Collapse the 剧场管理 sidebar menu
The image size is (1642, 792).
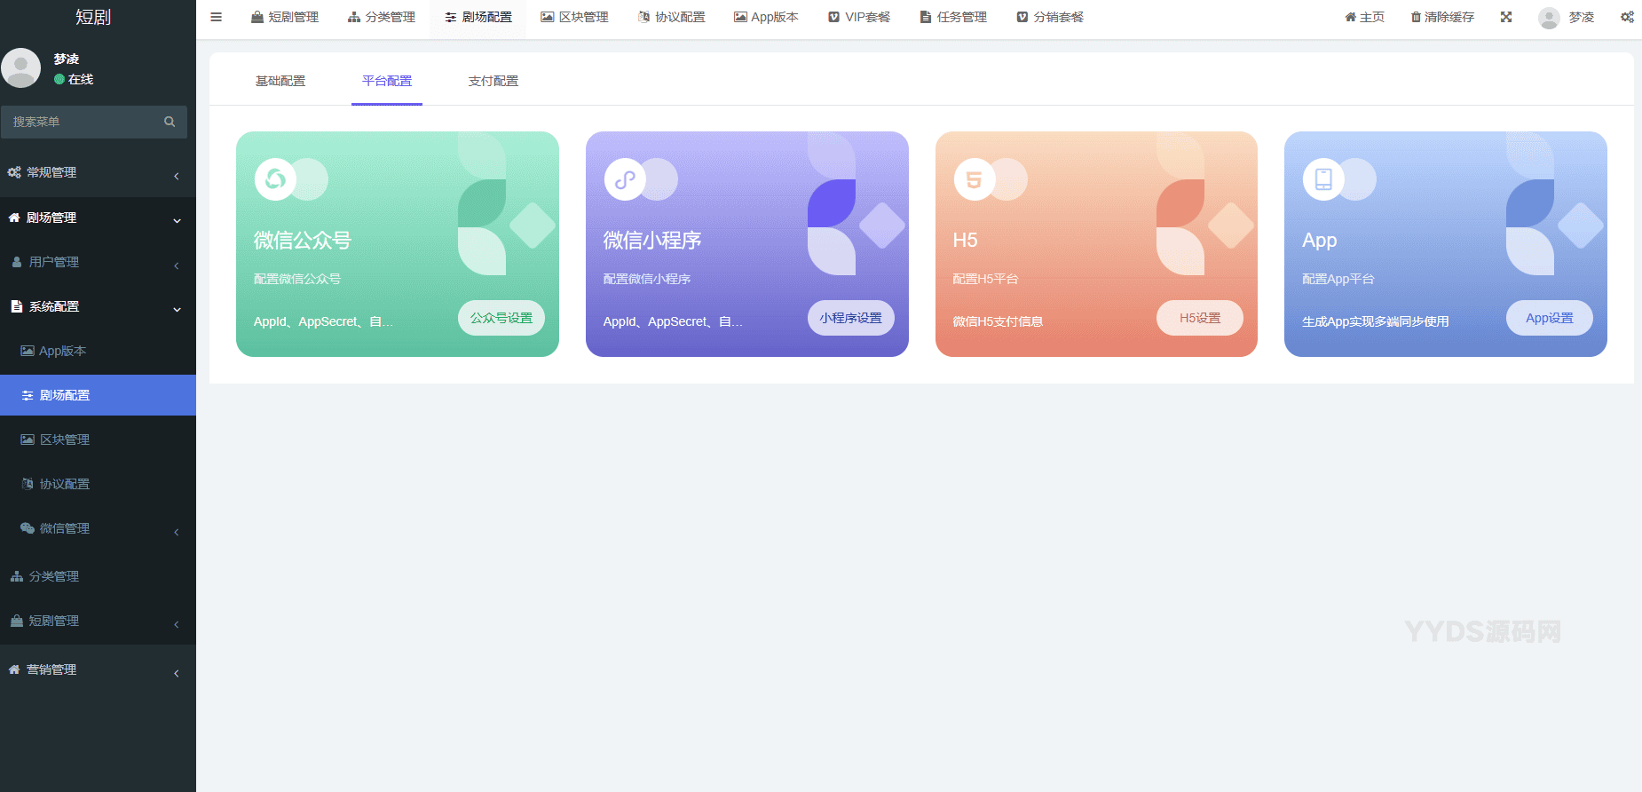tap(98, 218)
